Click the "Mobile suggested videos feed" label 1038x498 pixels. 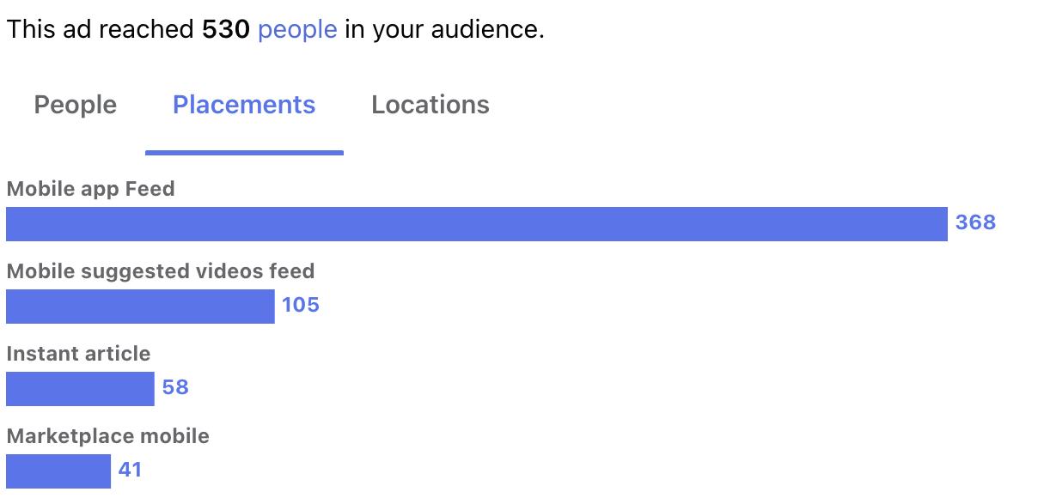[x=161, y=271]
